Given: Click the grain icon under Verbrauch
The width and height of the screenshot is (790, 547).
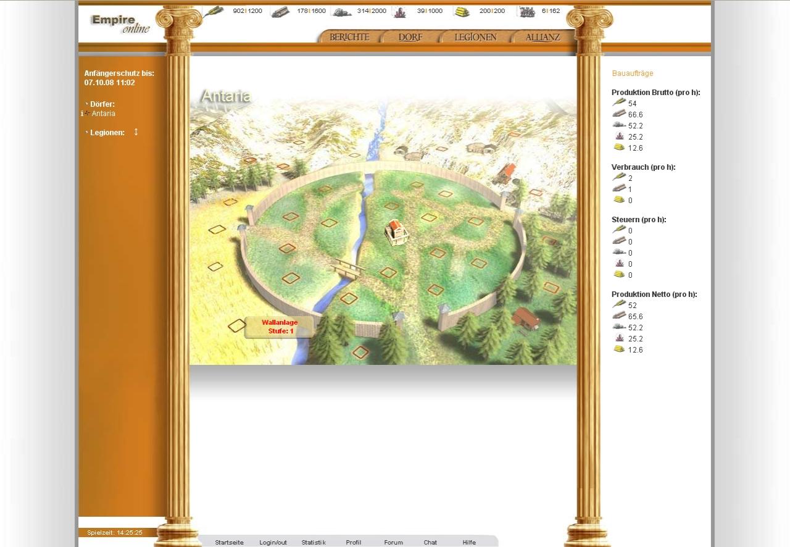Looking at the screenshot, I should (x=619, y=177).
